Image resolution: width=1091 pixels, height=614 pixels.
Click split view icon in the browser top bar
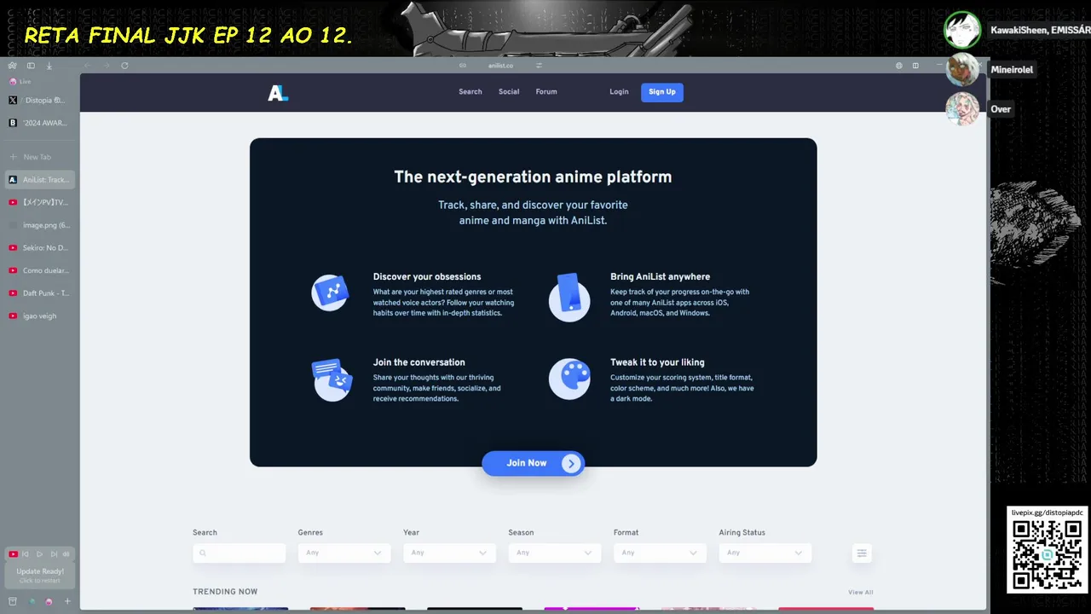coord(915,66)
